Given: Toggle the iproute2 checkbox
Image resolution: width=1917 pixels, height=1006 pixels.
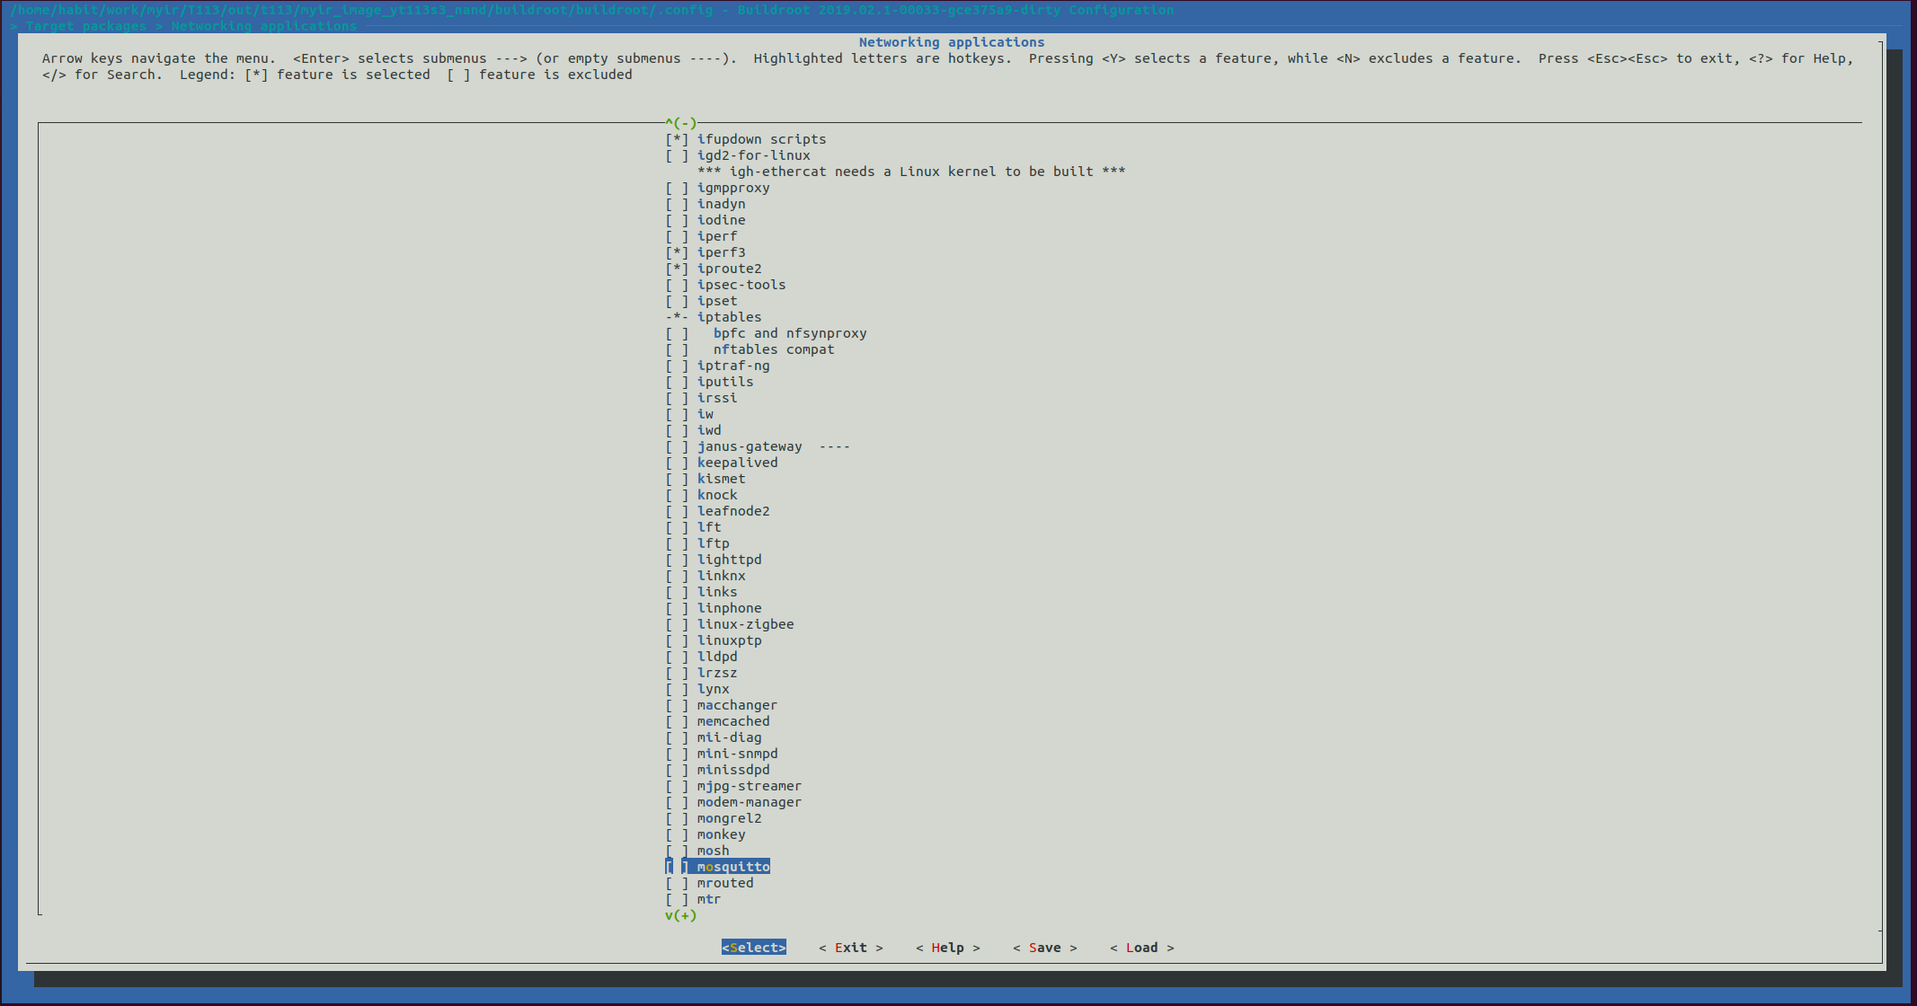Looking at the screenshot, I should [677, 269].
